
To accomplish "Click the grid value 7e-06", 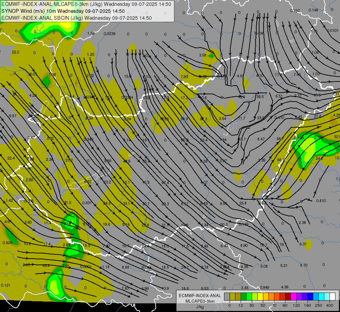I will (x=258, y=33).
